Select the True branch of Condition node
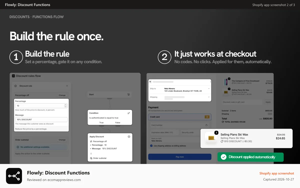 coord(101,123)
